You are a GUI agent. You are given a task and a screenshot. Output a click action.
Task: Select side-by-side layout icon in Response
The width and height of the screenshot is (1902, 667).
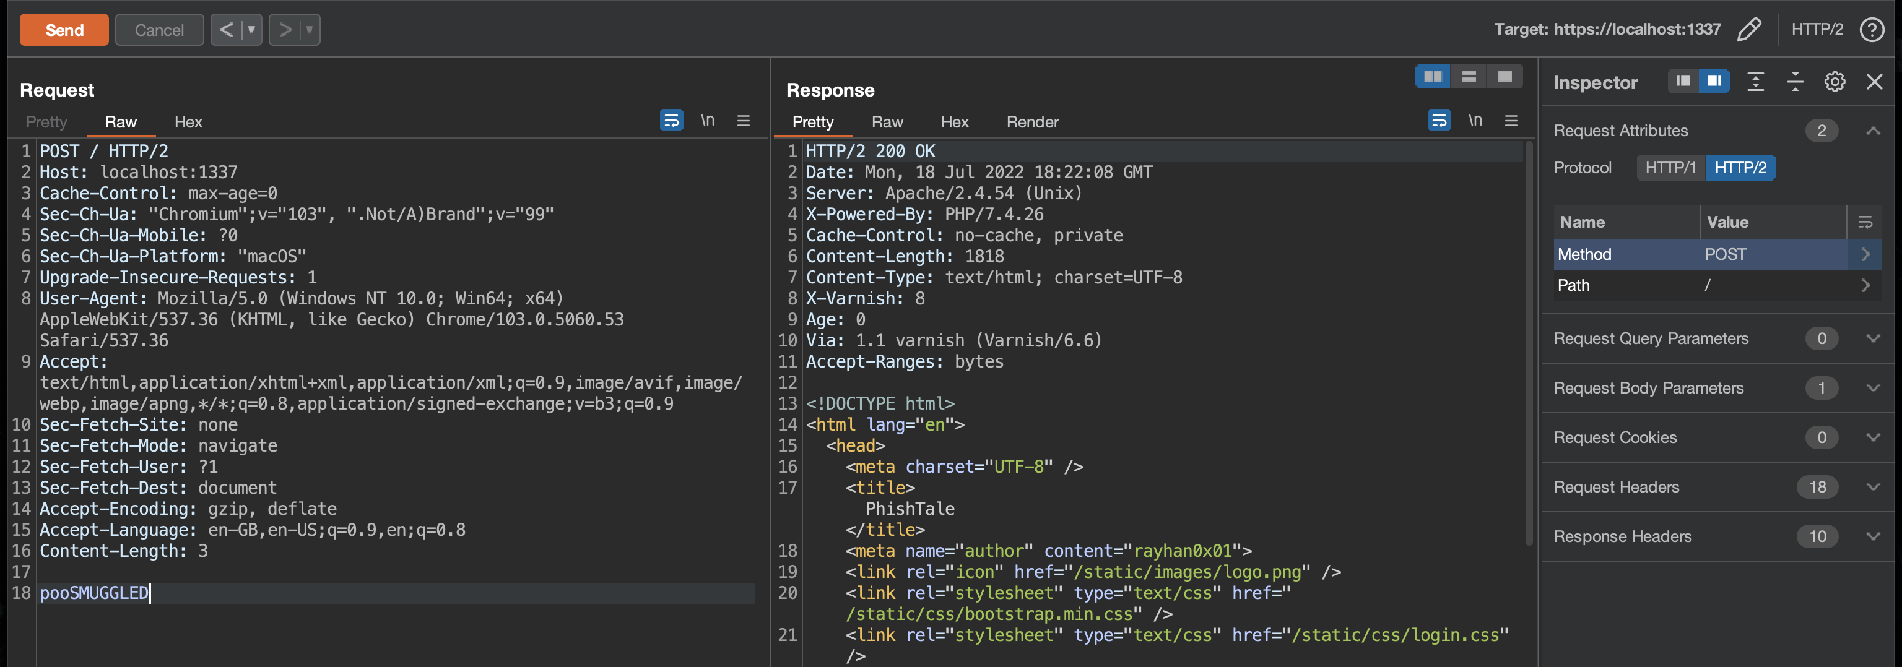1433,76
